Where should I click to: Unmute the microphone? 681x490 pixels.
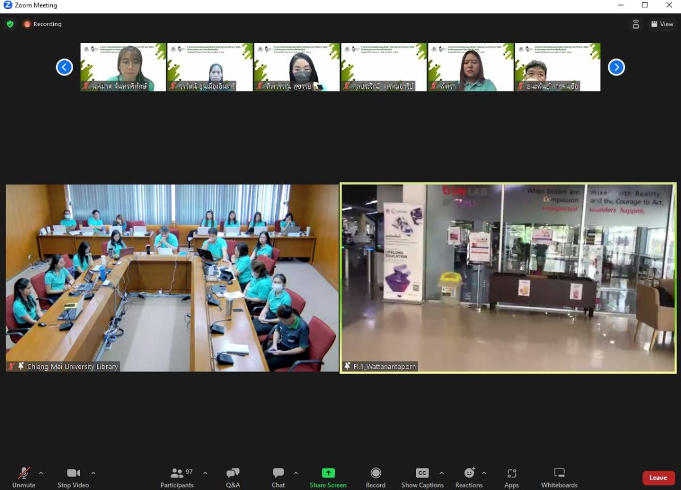[x=24, y=477]
